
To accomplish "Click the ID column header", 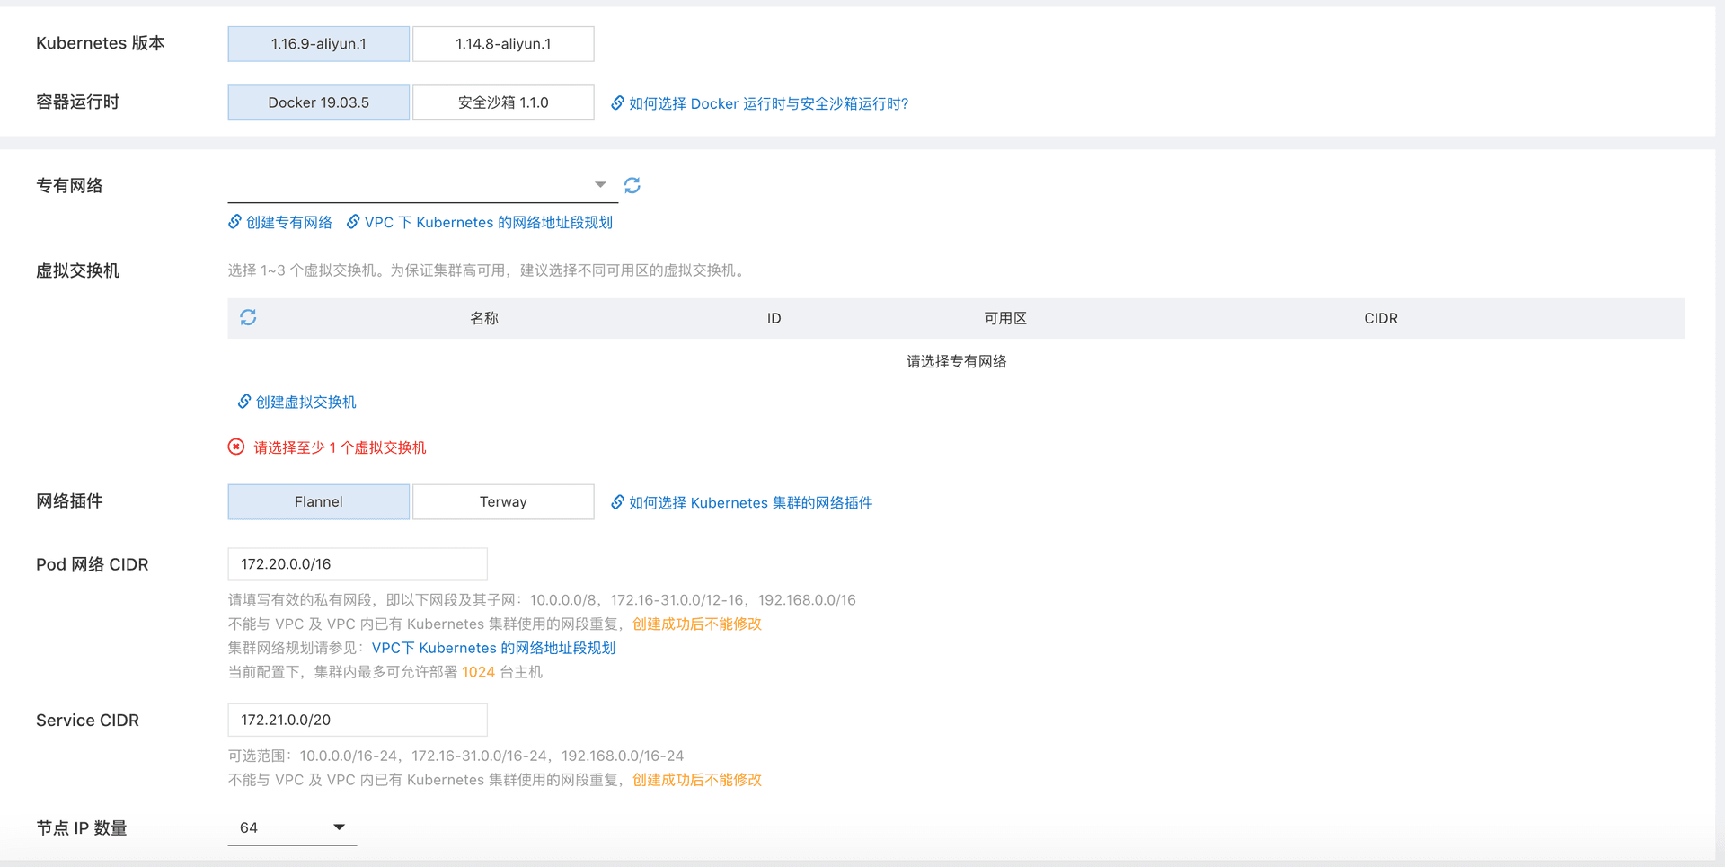I will tap(774, 318).
